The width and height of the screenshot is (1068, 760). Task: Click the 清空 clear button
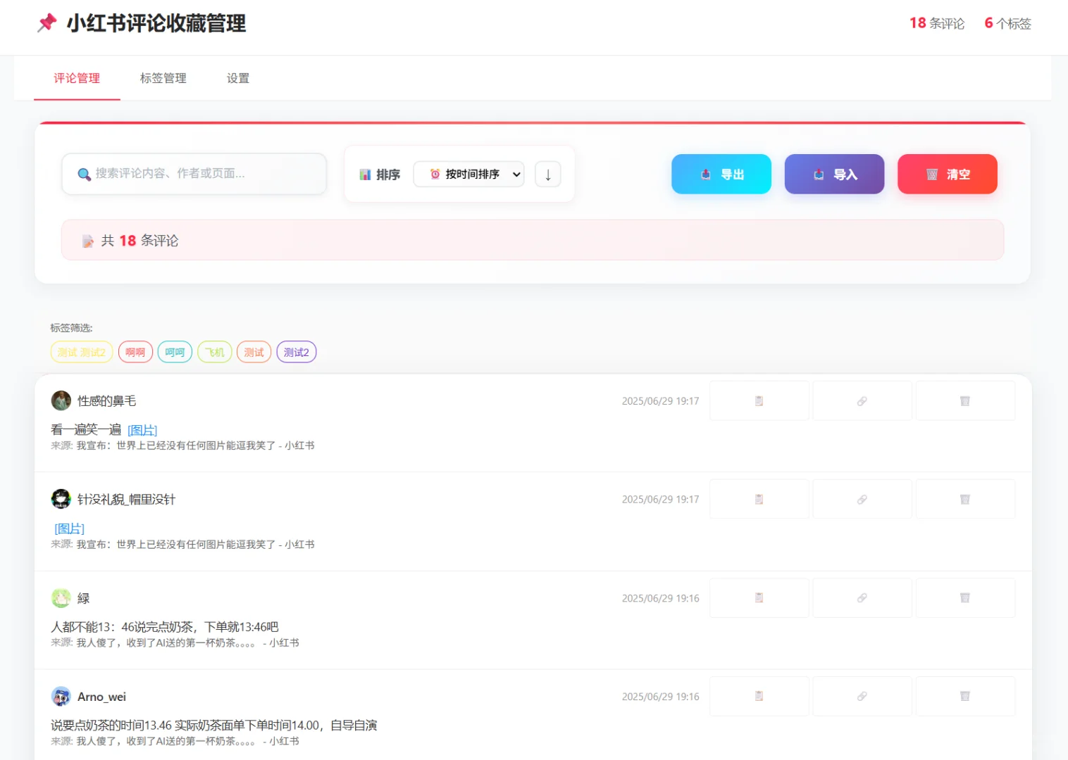(x=947, y=174)
